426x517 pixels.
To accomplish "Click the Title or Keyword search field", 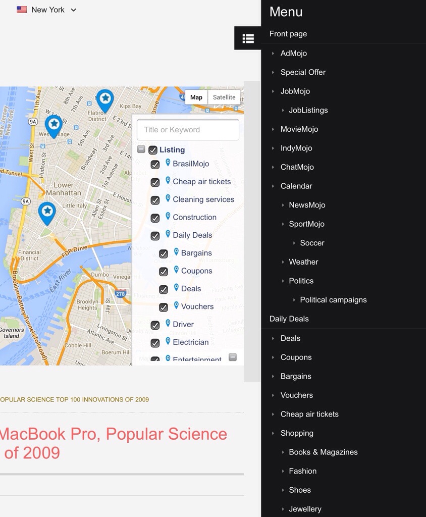I will click(x=188, y=130).
